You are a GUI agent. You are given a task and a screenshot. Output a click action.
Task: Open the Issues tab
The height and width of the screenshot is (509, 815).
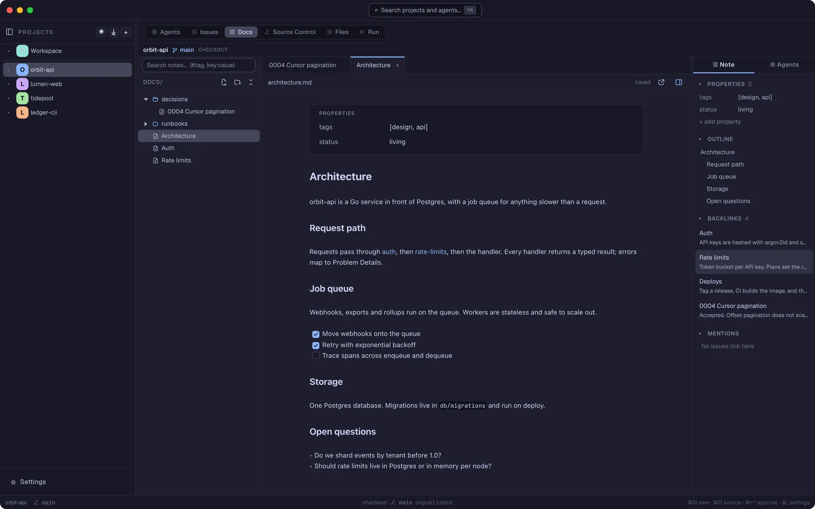(205, 32)
